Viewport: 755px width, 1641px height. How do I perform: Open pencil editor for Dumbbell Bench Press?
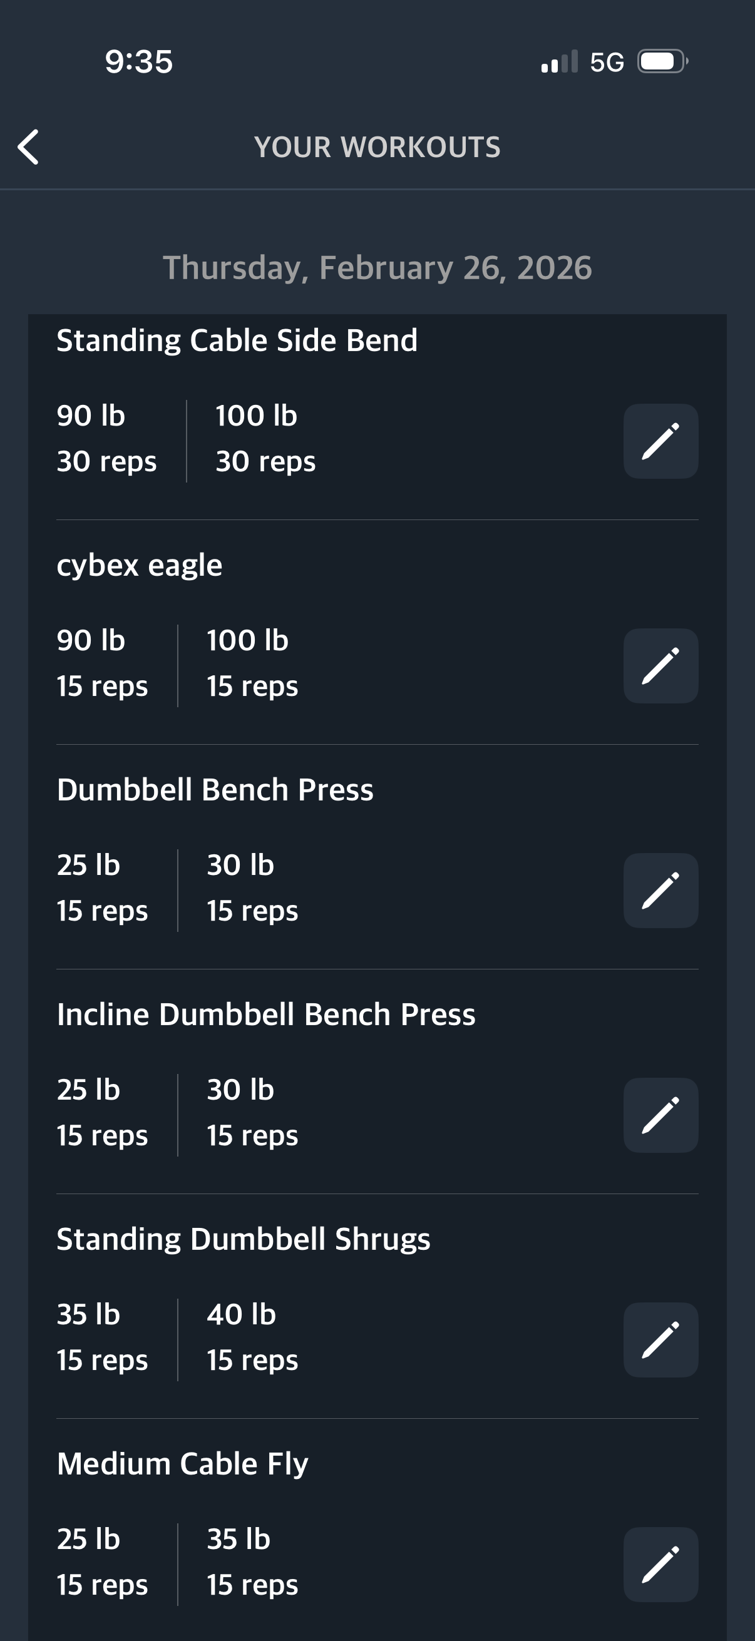click(660, 890)
